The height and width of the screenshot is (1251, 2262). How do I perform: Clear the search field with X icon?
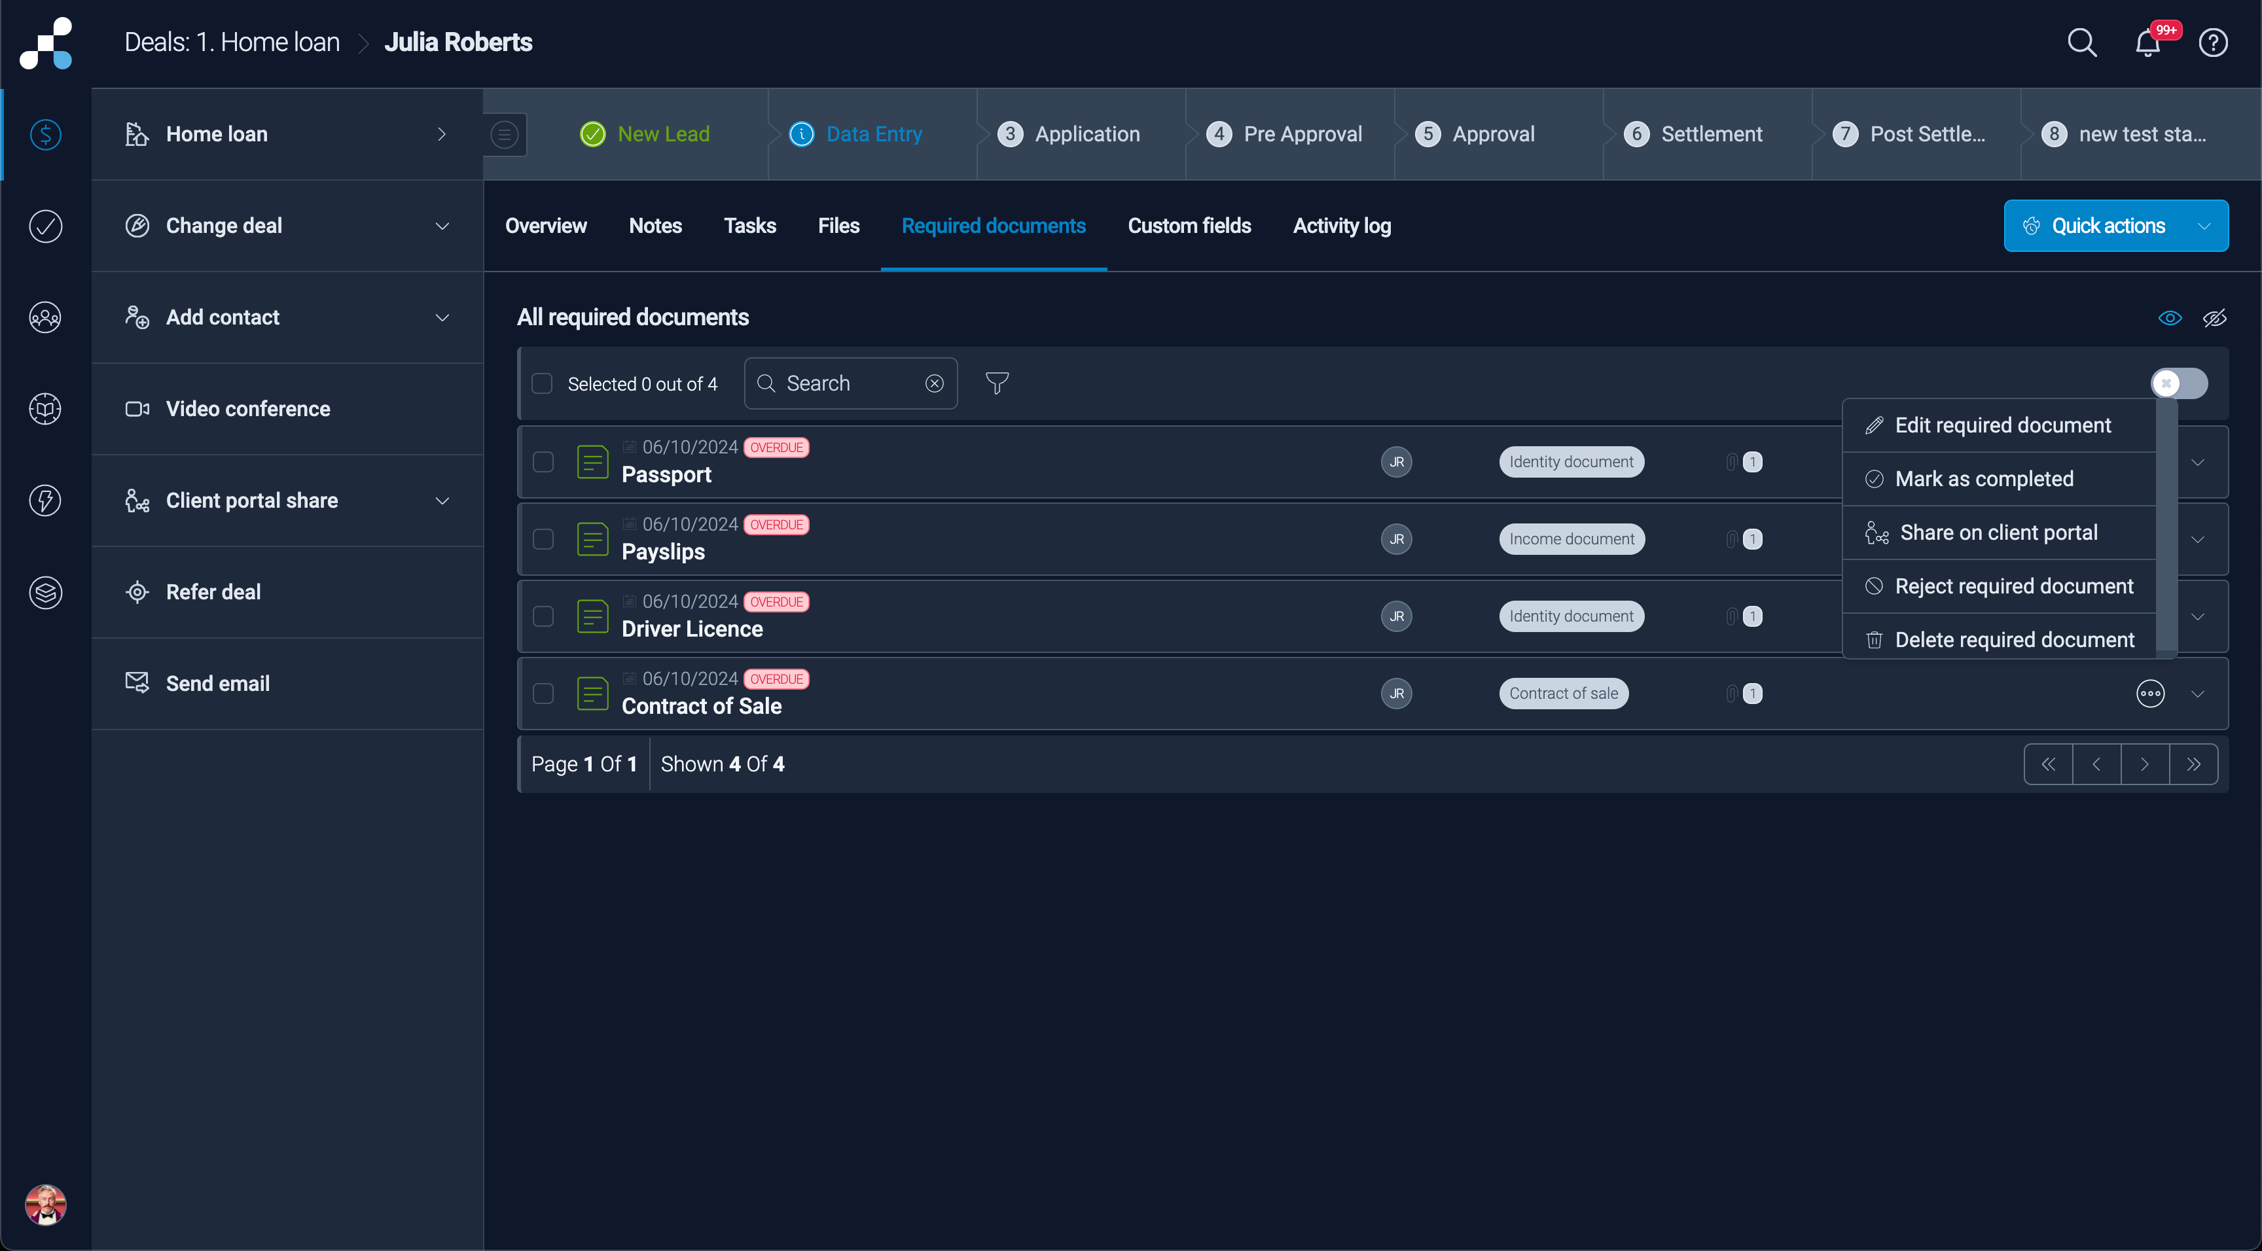click(934, 383)
